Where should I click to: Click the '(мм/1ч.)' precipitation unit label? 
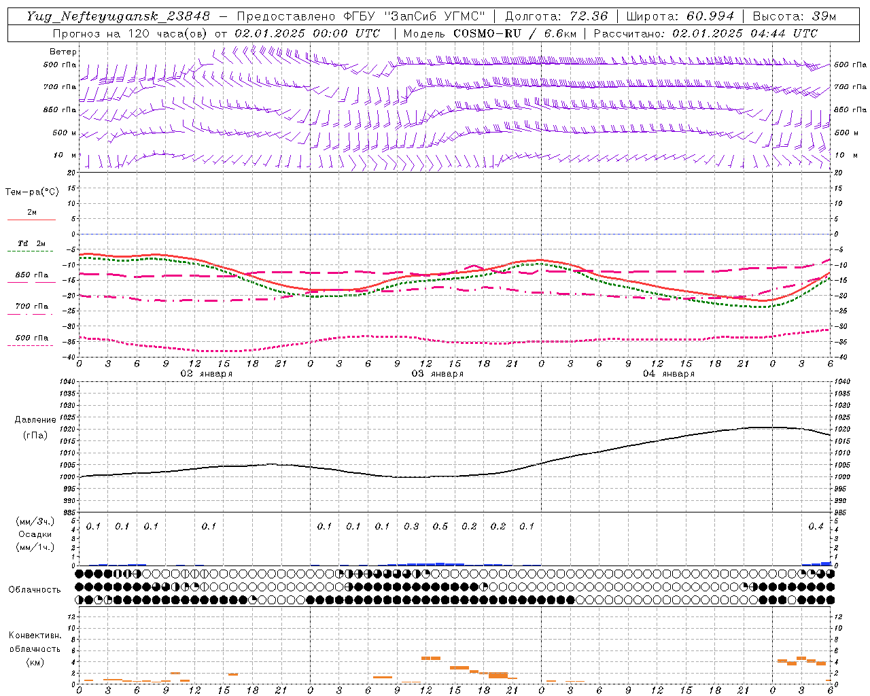[x=35, y=547]
